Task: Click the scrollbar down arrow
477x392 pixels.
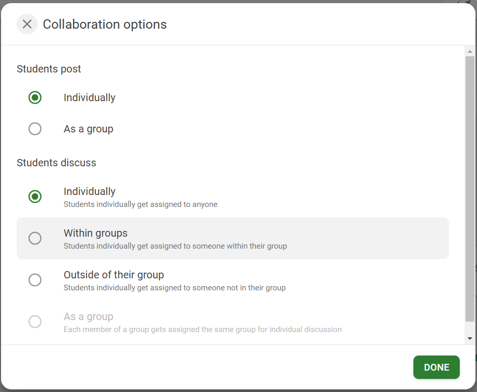Action: point(470,338)
